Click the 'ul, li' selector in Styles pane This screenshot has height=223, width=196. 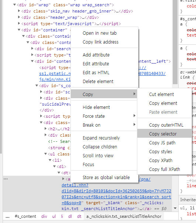[x=187, y=208]
